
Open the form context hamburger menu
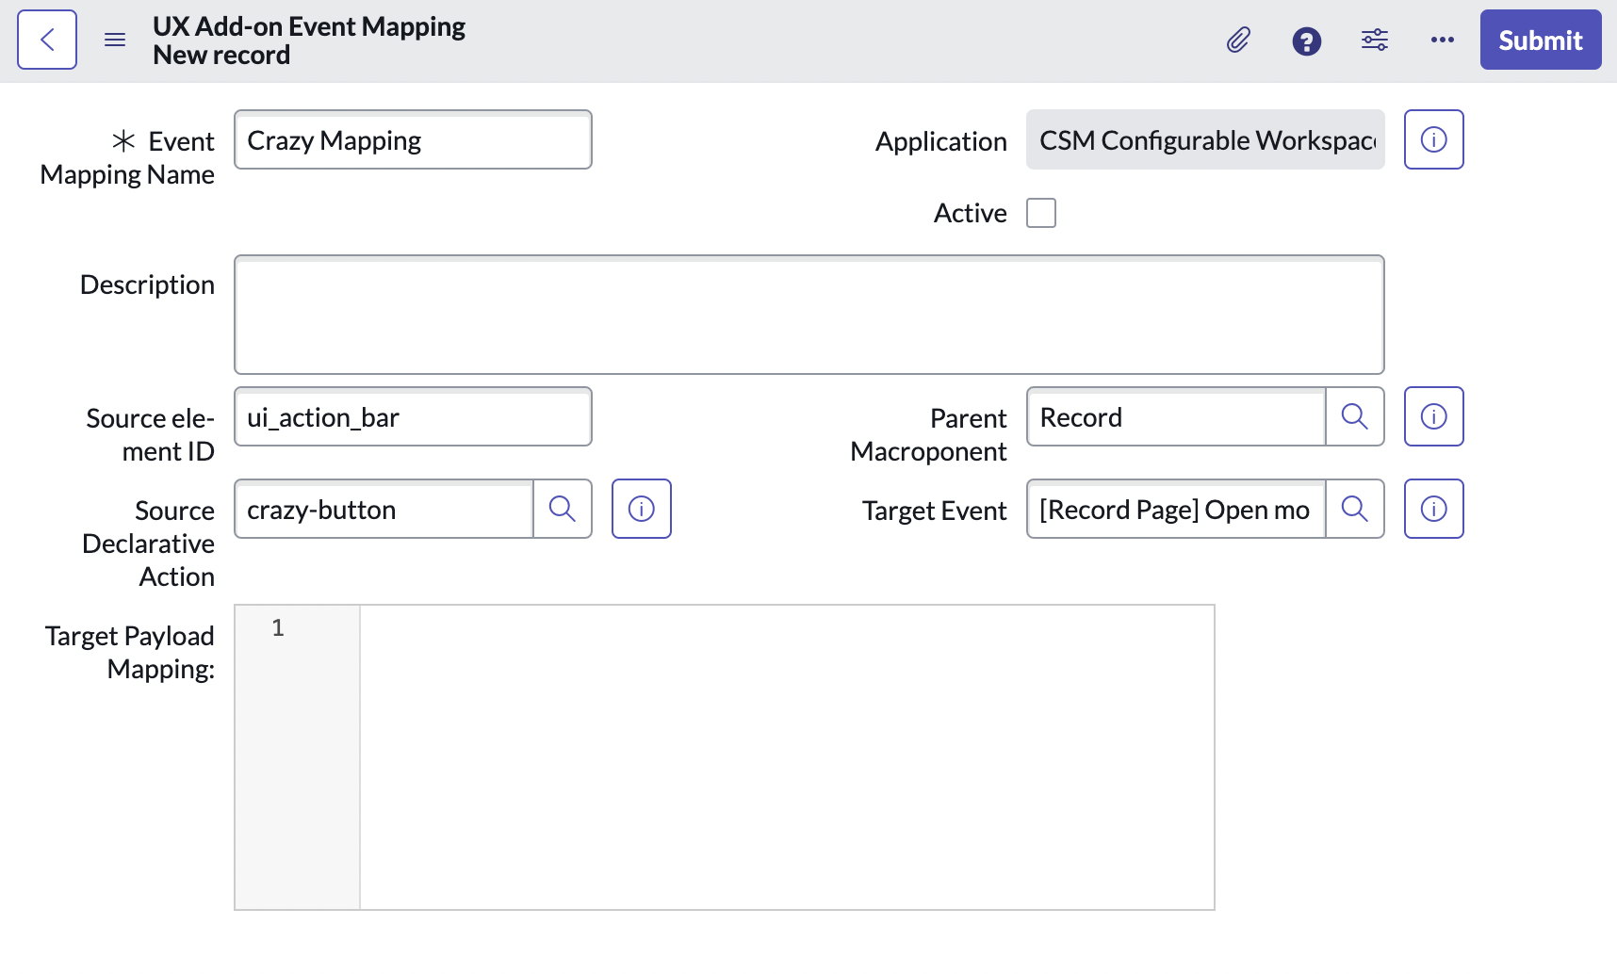coord(115,40)
